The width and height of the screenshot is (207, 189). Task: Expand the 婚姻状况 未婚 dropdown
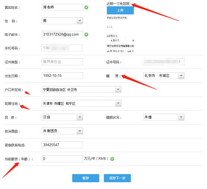(x=181, y=117)
